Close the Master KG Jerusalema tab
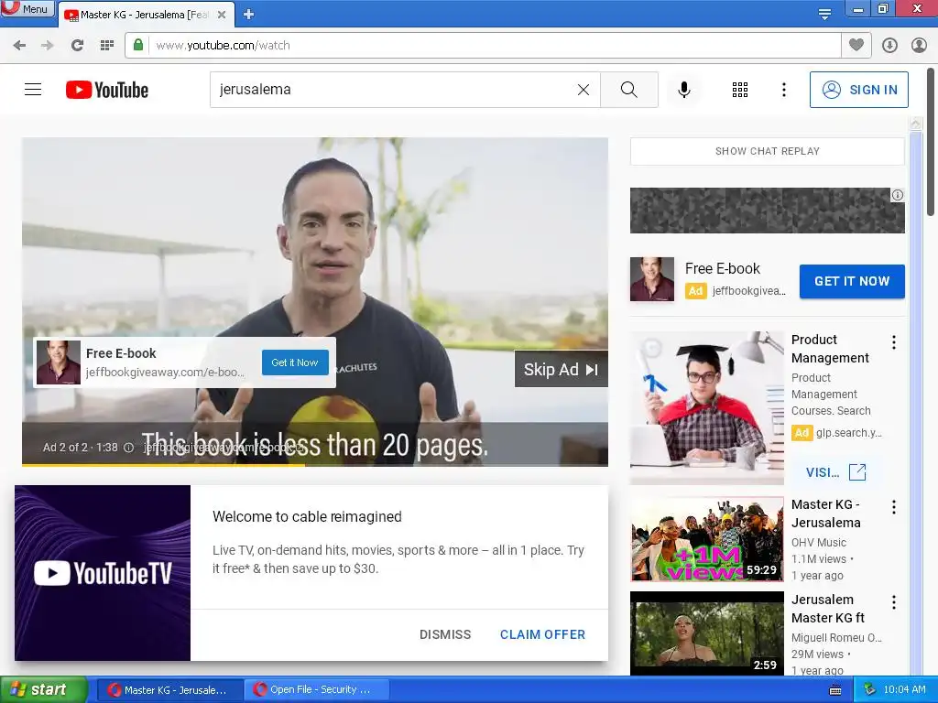Viewport: 938px width, 703px height. (x=222, y=15)
